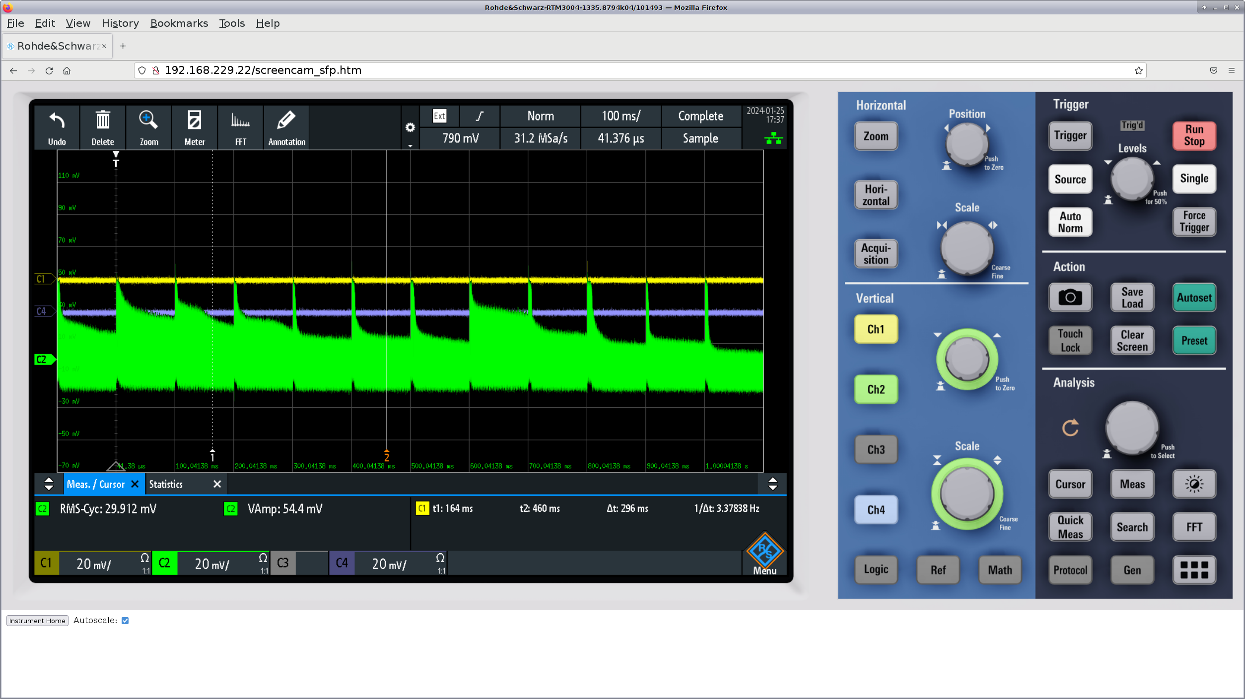Click the Instrument Home button

pos(37,621)
